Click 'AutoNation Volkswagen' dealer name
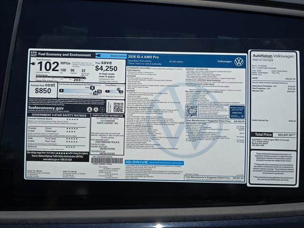Screen dimensions: 304x228 (x=273, y=56)
